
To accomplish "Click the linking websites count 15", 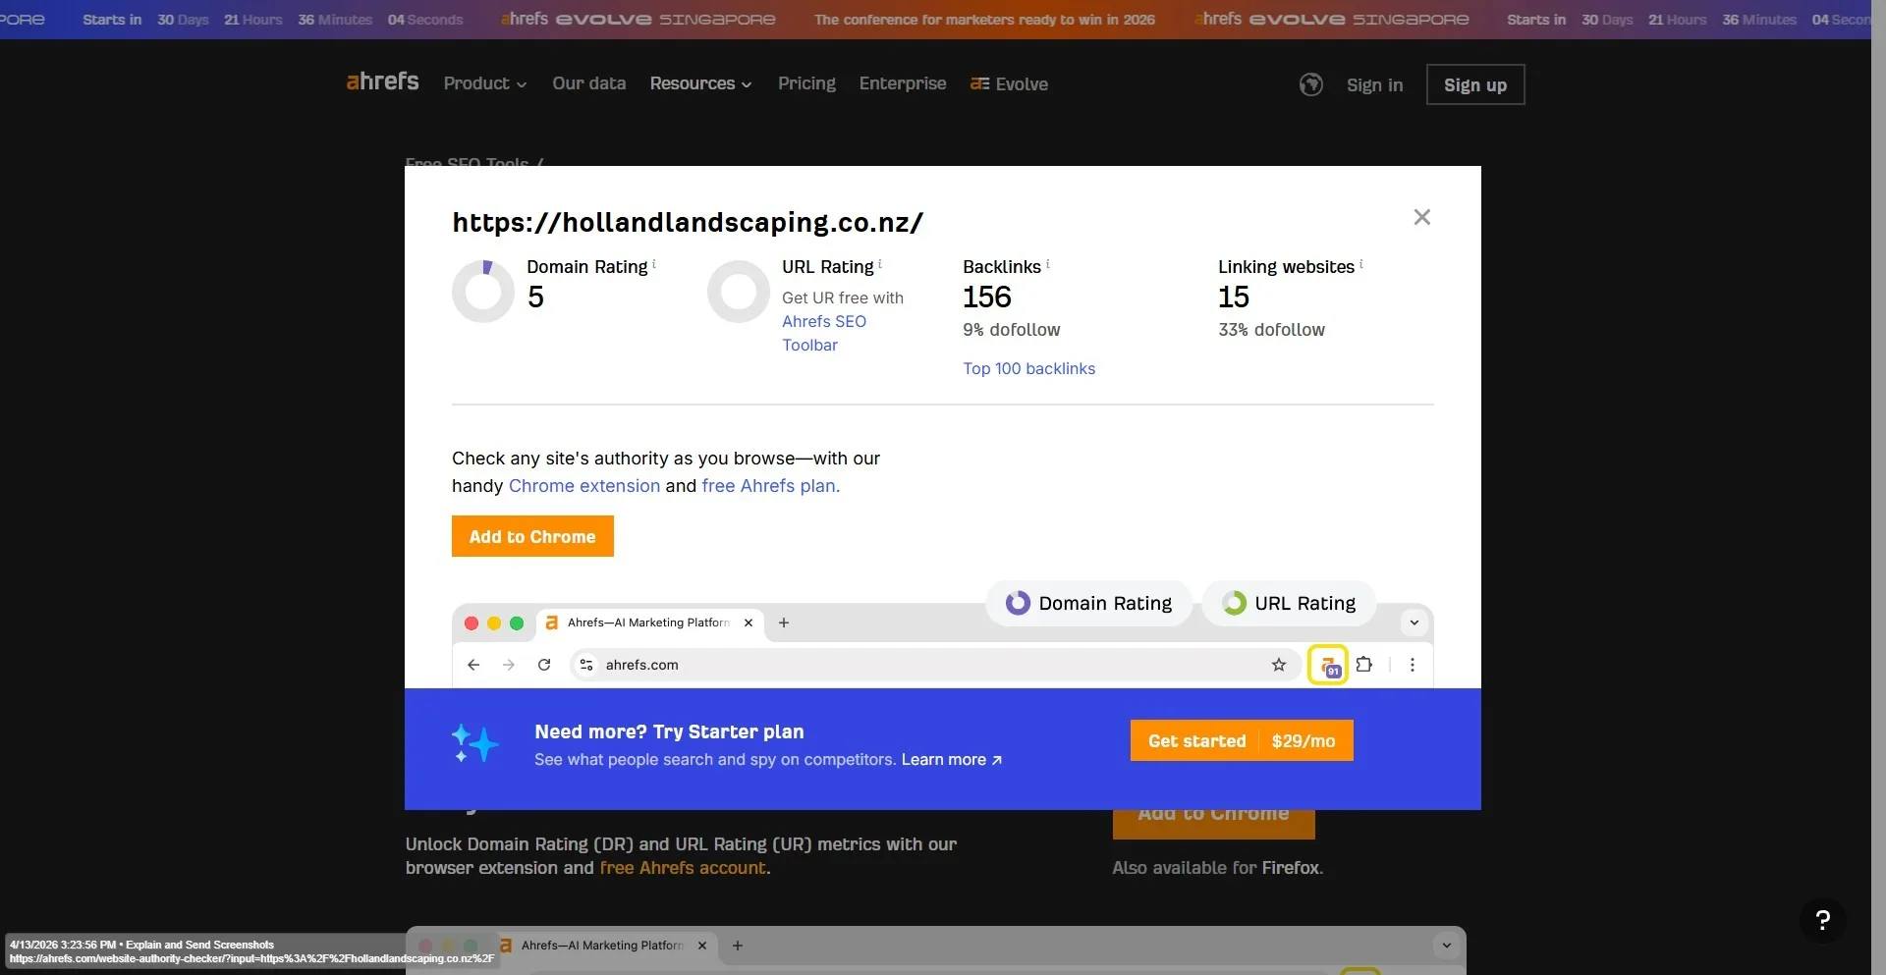I will [1234, 297].
